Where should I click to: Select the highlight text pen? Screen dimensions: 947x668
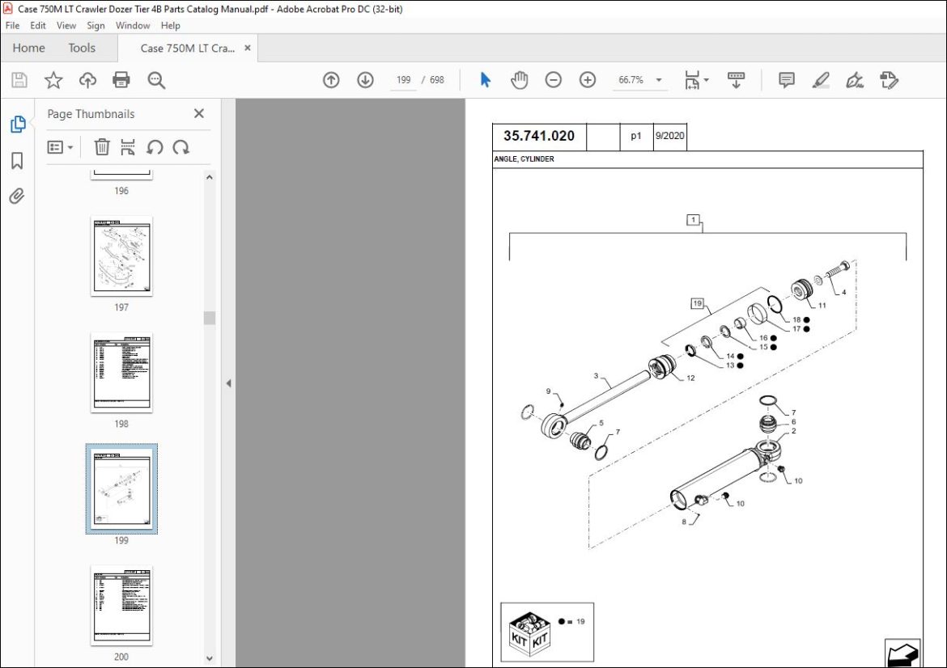pyautogui.click(x=820, y=79)
